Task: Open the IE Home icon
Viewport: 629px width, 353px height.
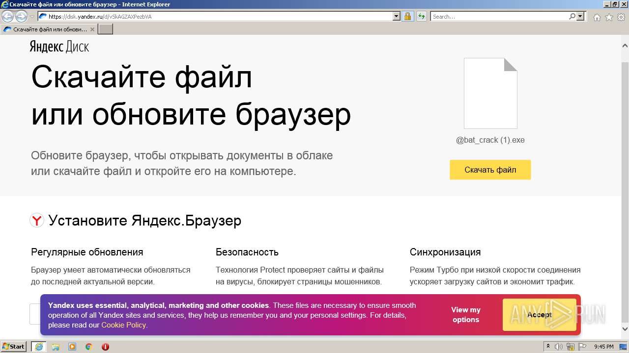Action: click(597, 17)
